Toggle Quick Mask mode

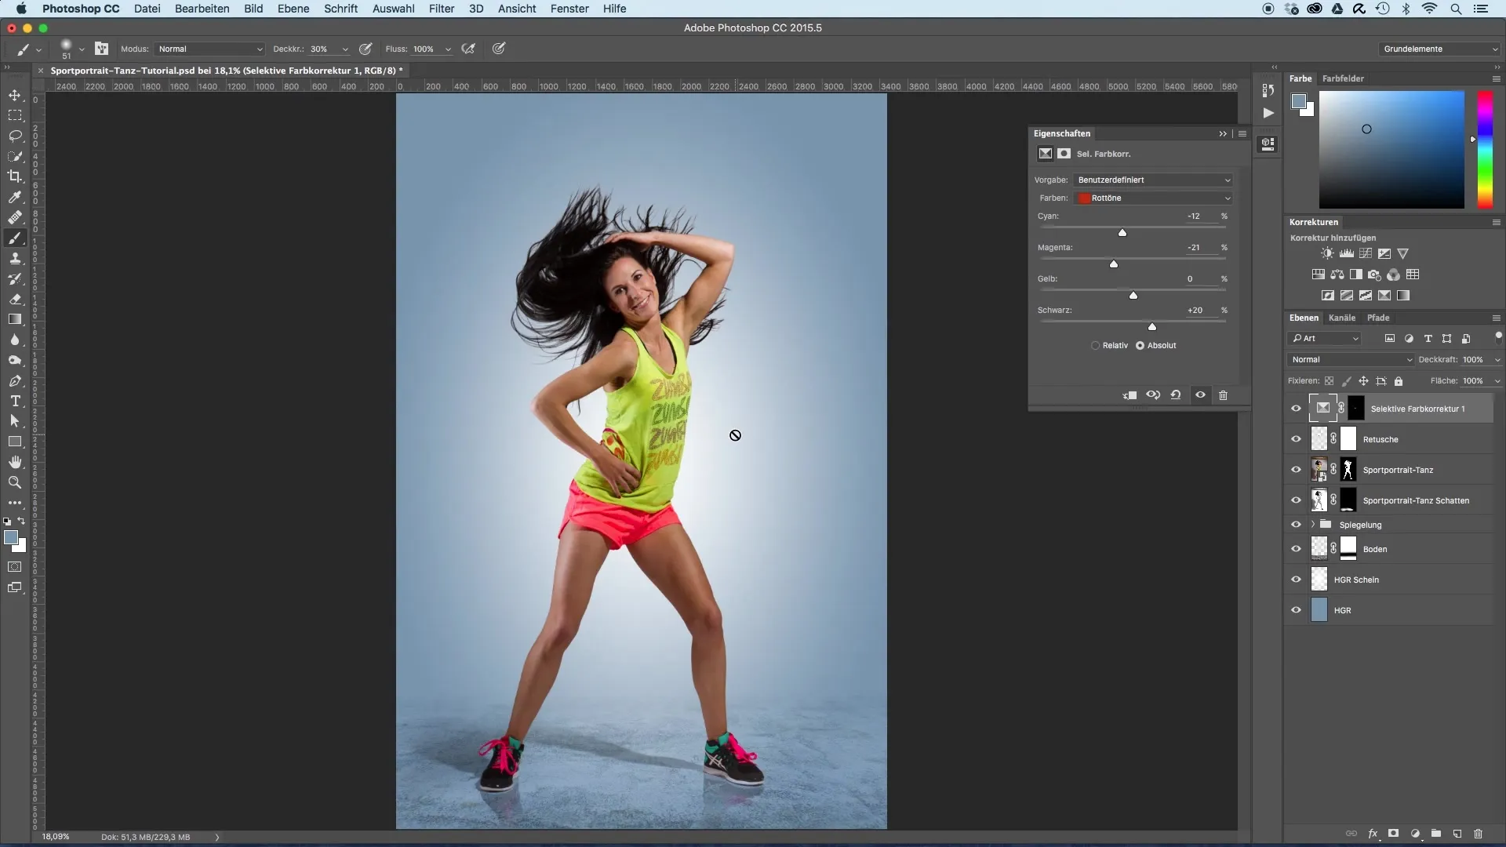click(15, 566)
